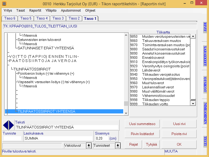The image size is (209, 157).
Task: Open the Aputoiminnot menu
Action: click(x=71, y=10)
